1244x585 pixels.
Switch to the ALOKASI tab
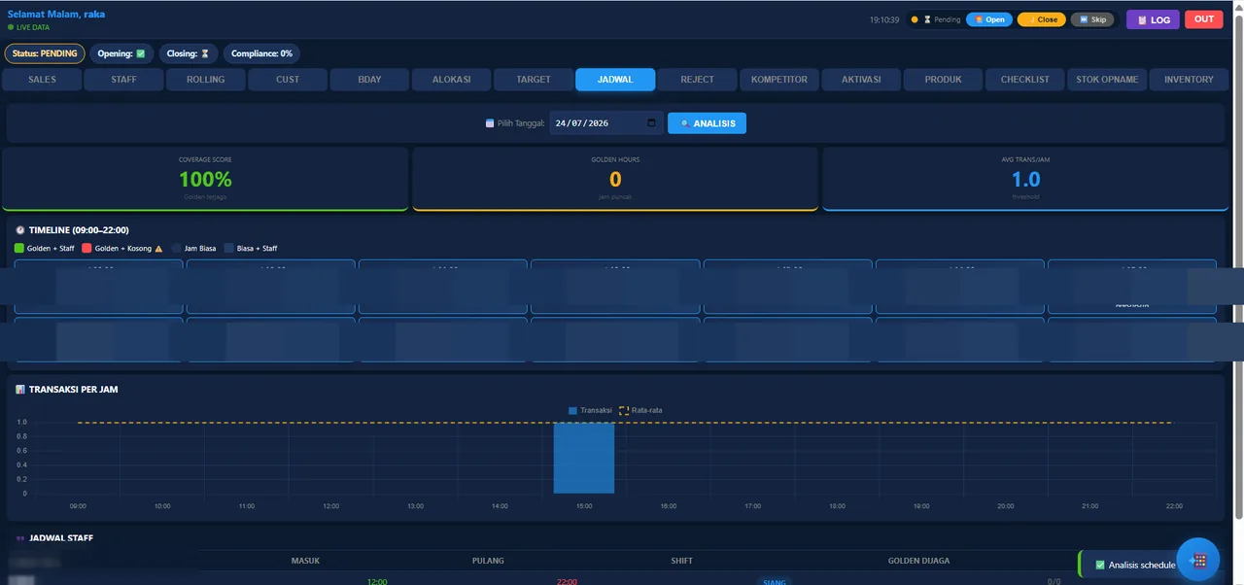(x=452, y=80)
